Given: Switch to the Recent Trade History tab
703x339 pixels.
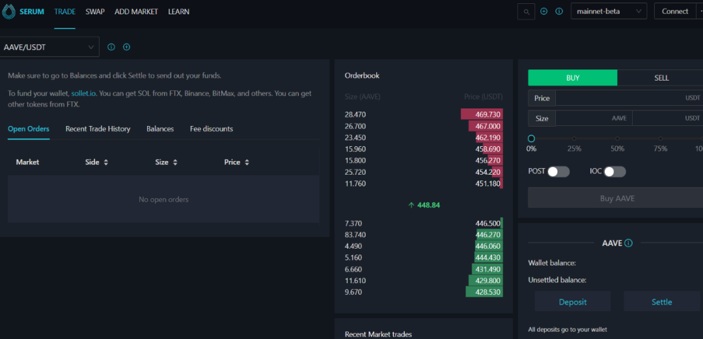Looking at the screenshot, I should click(98, 129).
